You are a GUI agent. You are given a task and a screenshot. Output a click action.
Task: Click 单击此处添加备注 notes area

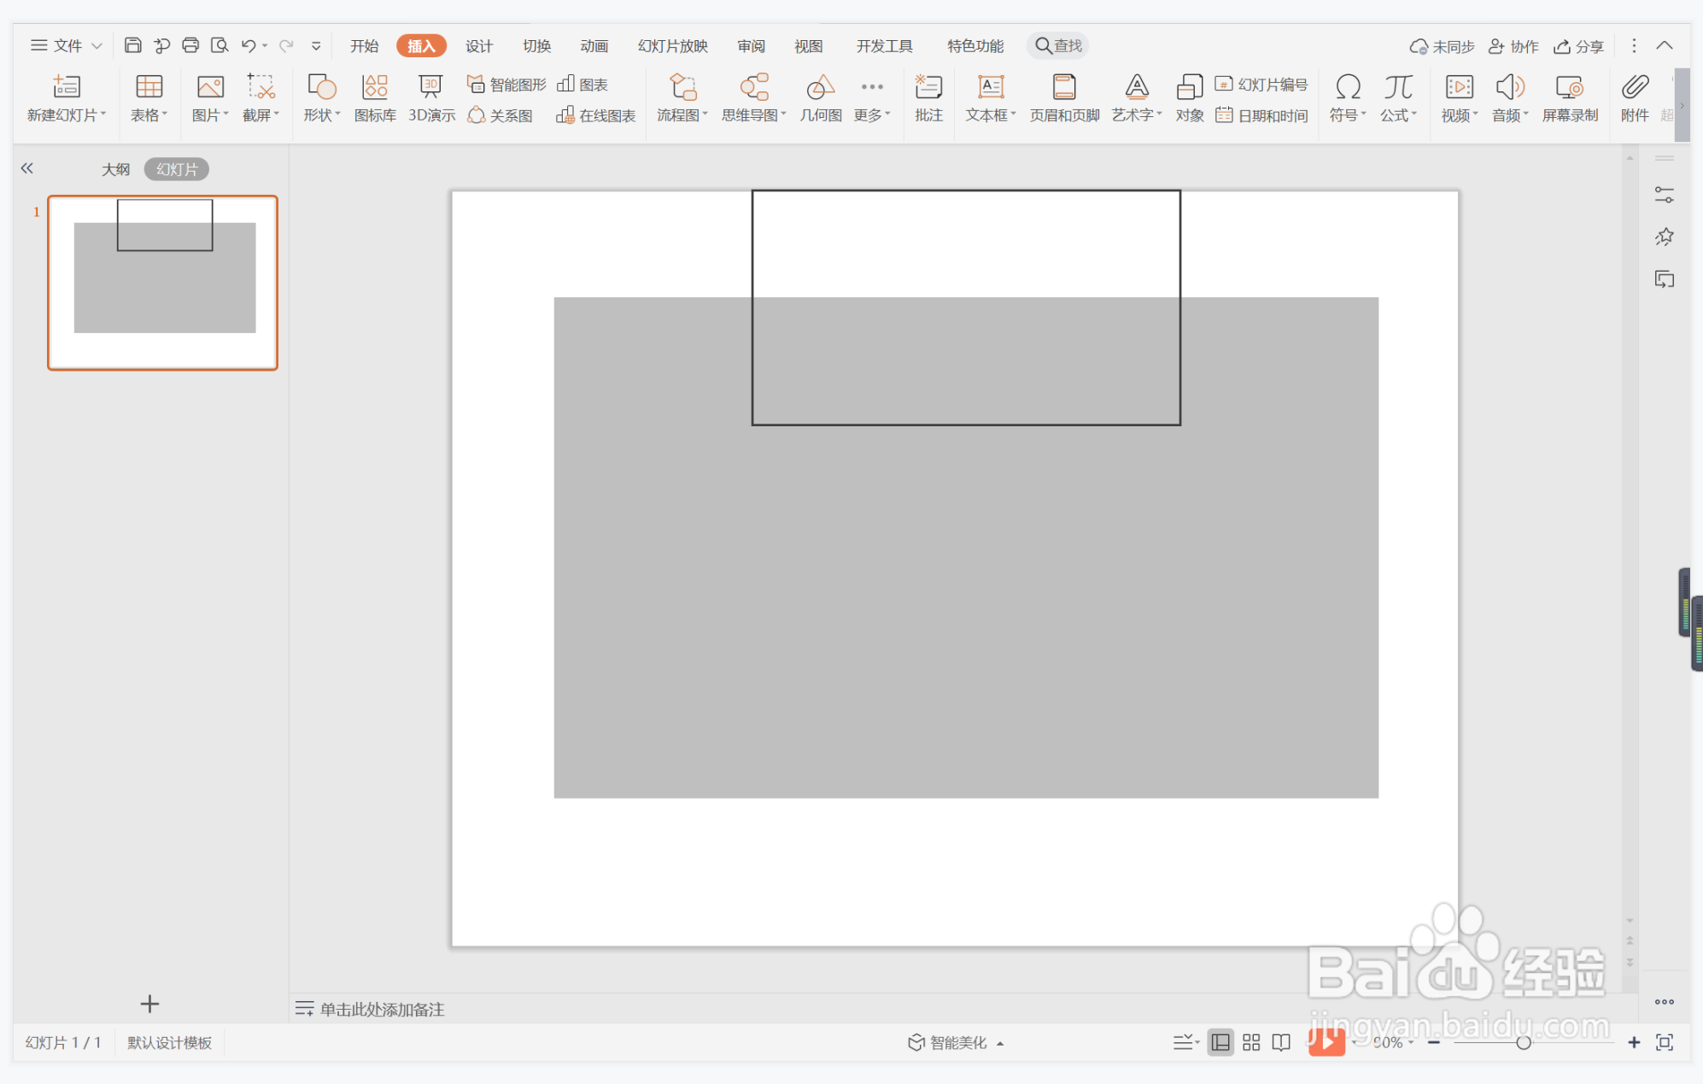point(382,1009)
